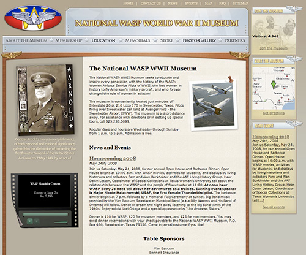Open MAP in top navigation
The height and width of the screenshot is (255, 306).
pos(208,4)
